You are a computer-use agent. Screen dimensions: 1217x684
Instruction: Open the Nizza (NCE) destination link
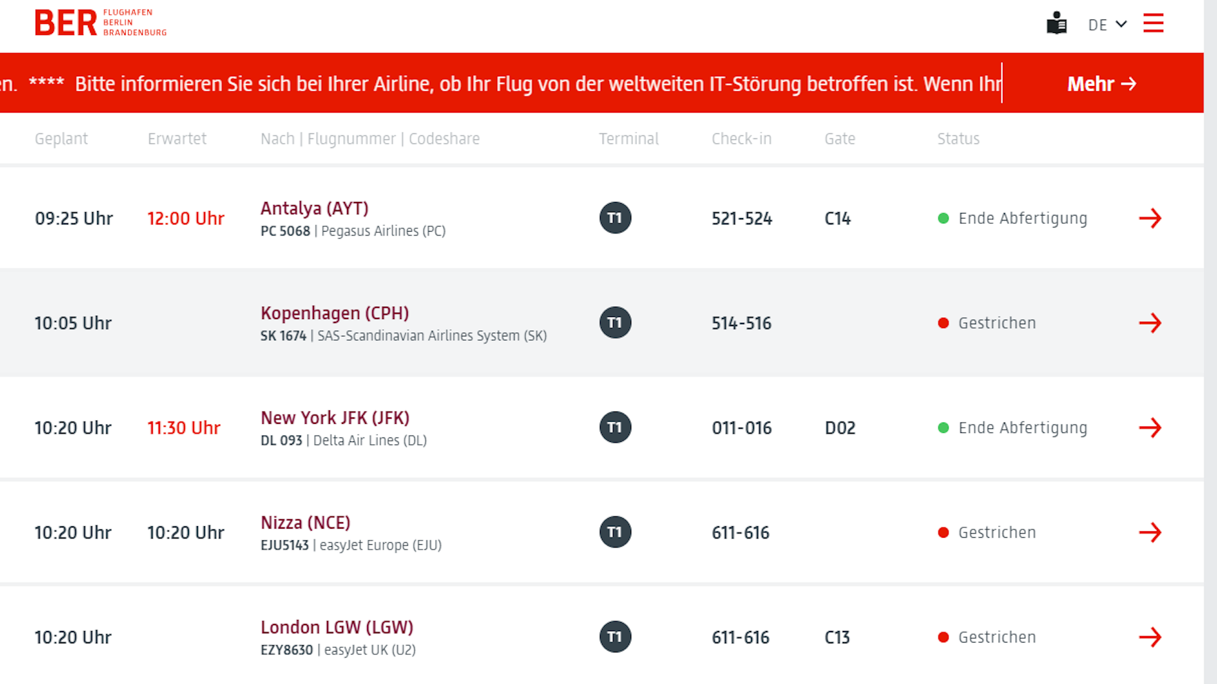[x=305, y=523]
